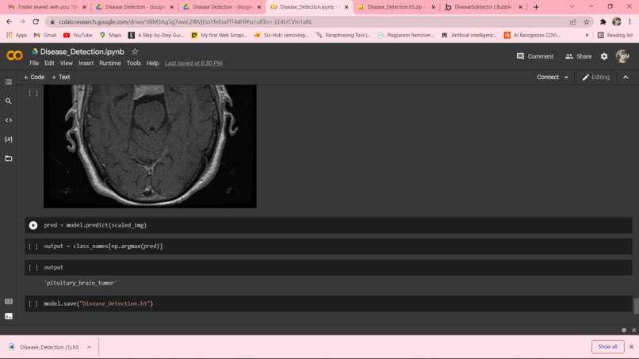The width and height of the screenshot is (639, 359).
Task: Open the terminal icon at sidebar bottom
Action: (x=9, y=316)
